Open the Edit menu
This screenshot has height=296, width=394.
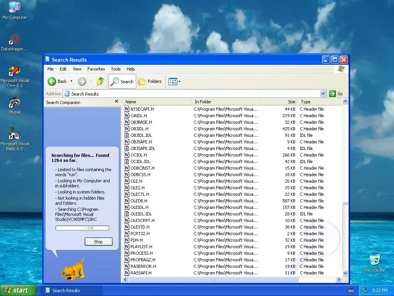coord(63,69)
